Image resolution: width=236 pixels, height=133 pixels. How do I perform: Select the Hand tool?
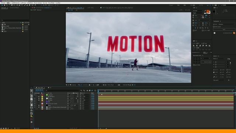pos(4,5)
